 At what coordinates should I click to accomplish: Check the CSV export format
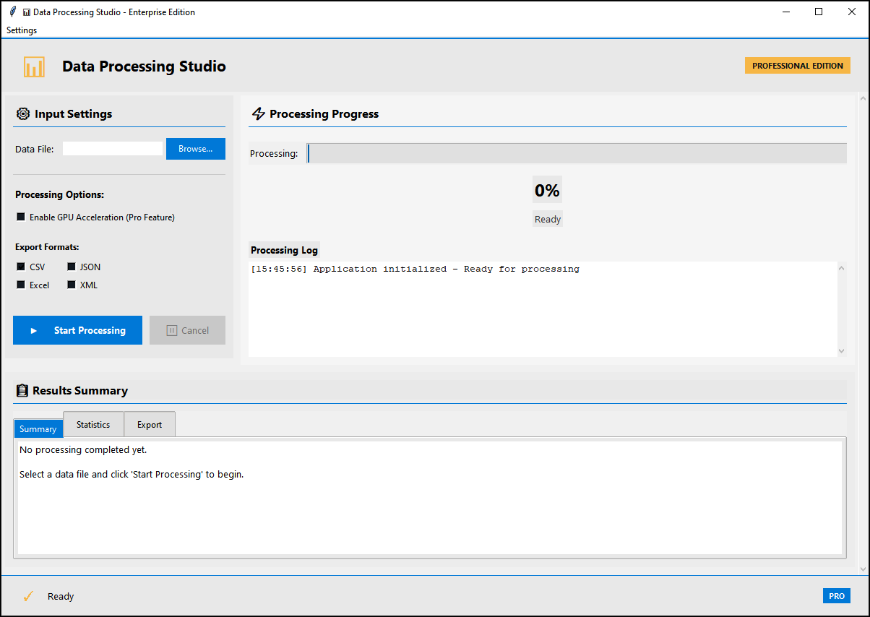coord(20,267)
